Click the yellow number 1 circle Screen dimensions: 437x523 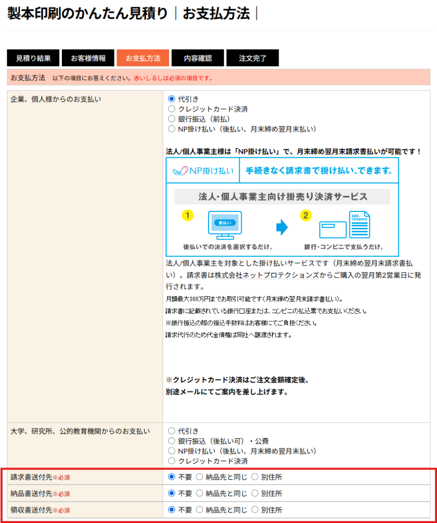(x=188, y=215)
